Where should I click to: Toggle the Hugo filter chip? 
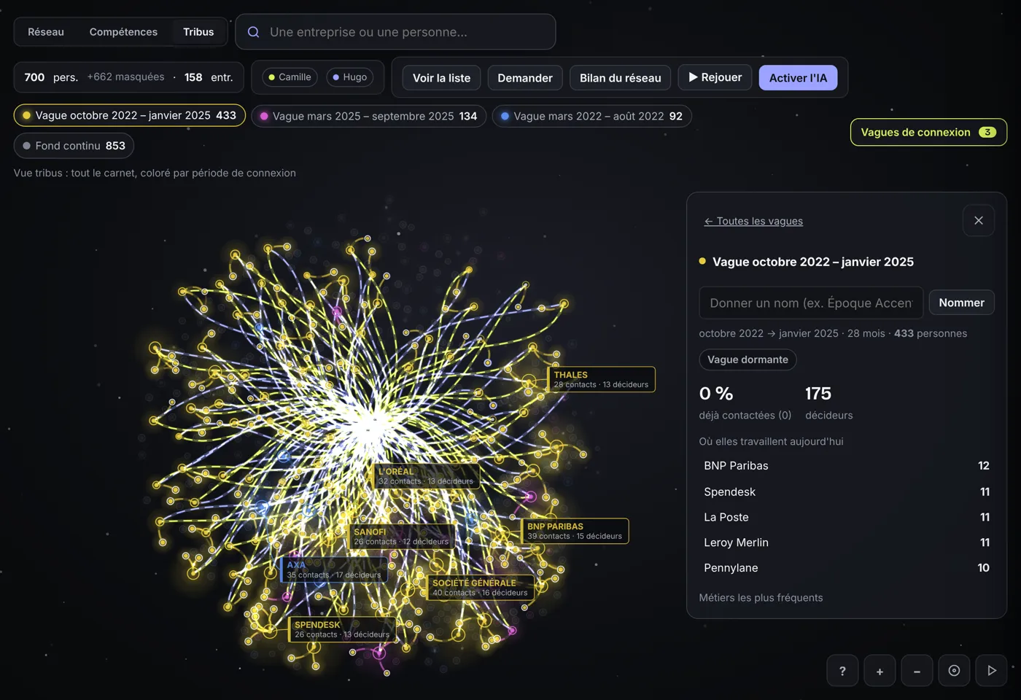(350, 77)
